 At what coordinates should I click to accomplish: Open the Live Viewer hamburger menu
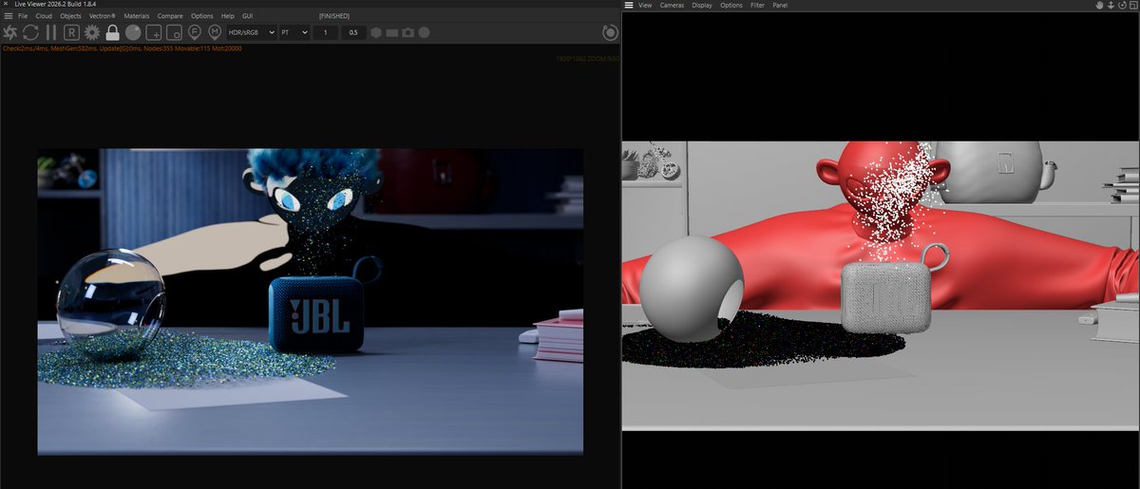(x=8, y=16)
